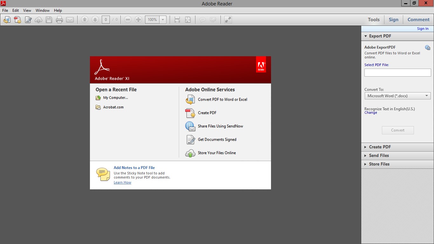Switch to the Comment pane
Viewport: 434px width, 244px height.
click(418, 20)
